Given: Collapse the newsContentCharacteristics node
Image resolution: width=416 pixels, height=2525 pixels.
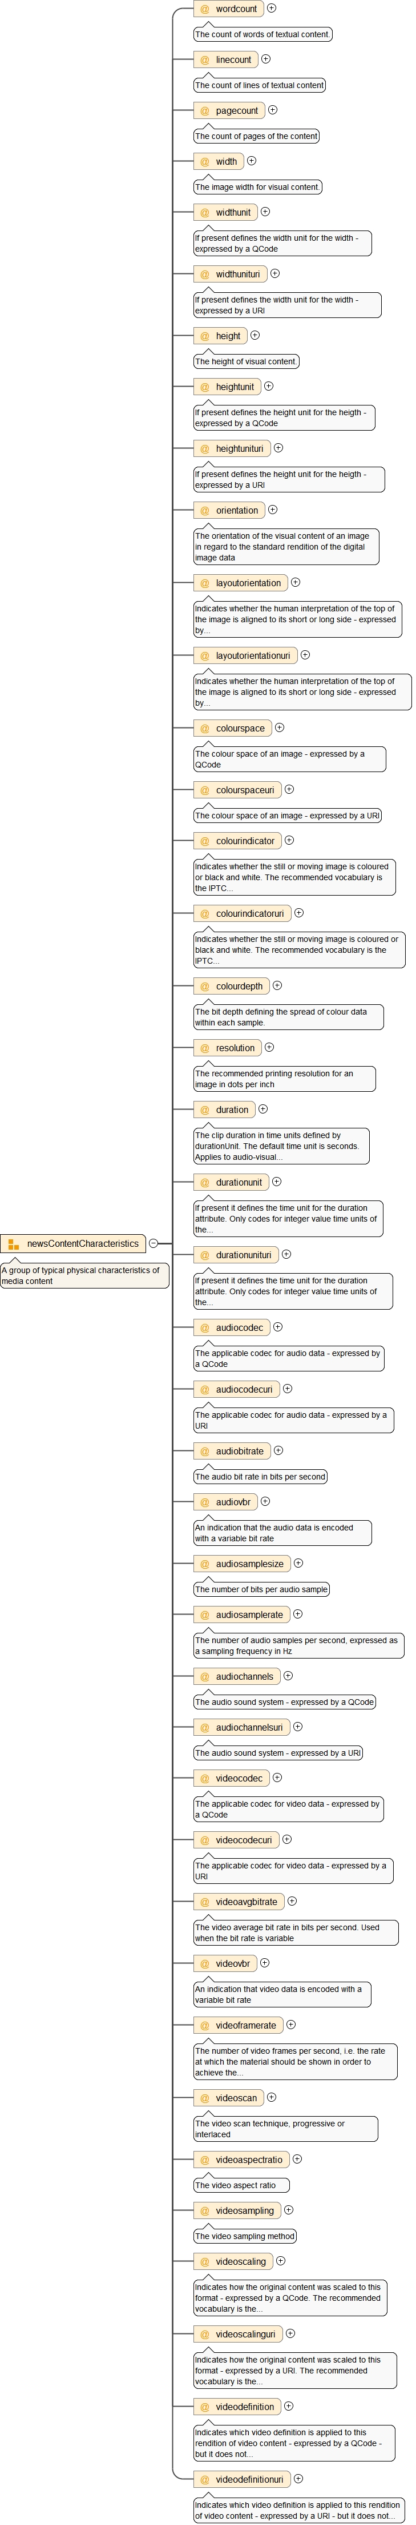Looking at the screenshot, I should (x=154, y=1243).
